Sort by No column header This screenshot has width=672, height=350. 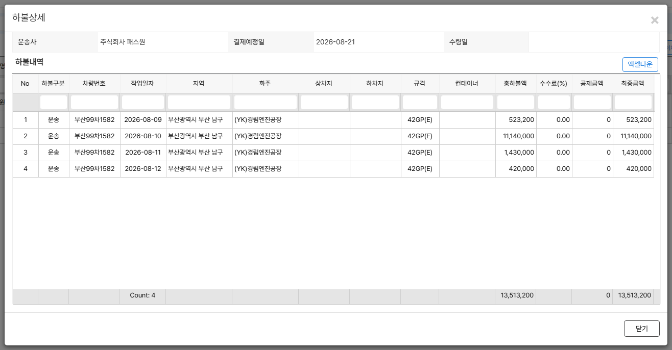[26, 84]
